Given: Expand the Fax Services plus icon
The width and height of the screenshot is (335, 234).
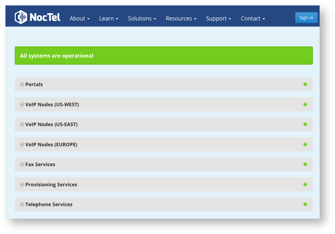Looking at the screenshot, I should click(22, 164).
